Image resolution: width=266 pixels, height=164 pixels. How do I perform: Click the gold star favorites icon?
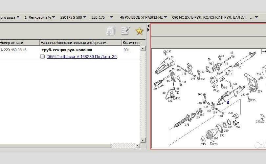140,31
